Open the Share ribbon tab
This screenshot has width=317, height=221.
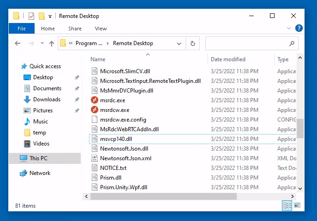(x=75, y=29)
